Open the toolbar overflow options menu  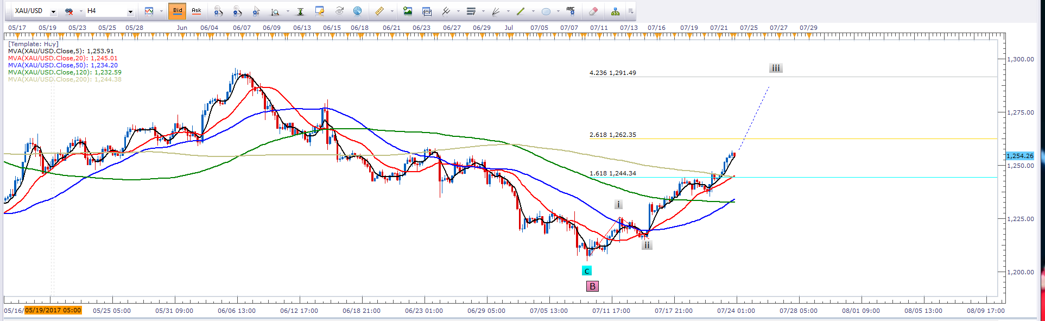pos(630,11)
